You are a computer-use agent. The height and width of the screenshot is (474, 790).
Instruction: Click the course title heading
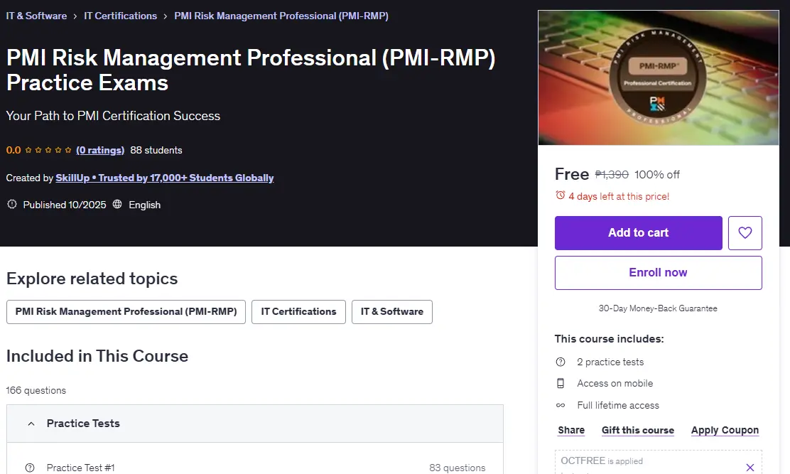pos(251,70)
